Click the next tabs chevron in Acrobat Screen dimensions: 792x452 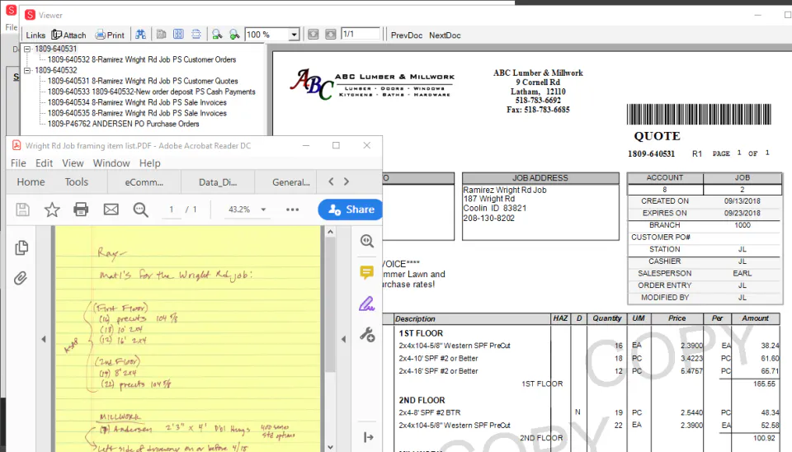[x=346, y=181]
